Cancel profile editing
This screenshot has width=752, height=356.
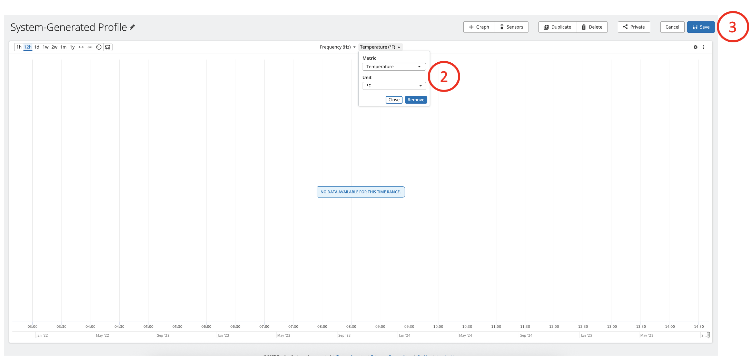[x=672, y=27]
